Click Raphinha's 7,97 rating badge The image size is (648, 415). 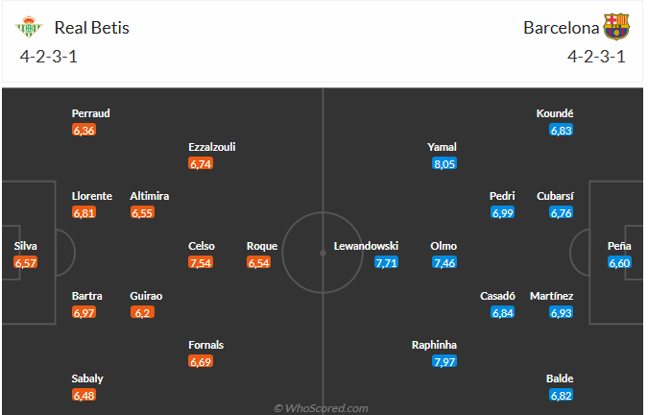(x=444, y=361)
